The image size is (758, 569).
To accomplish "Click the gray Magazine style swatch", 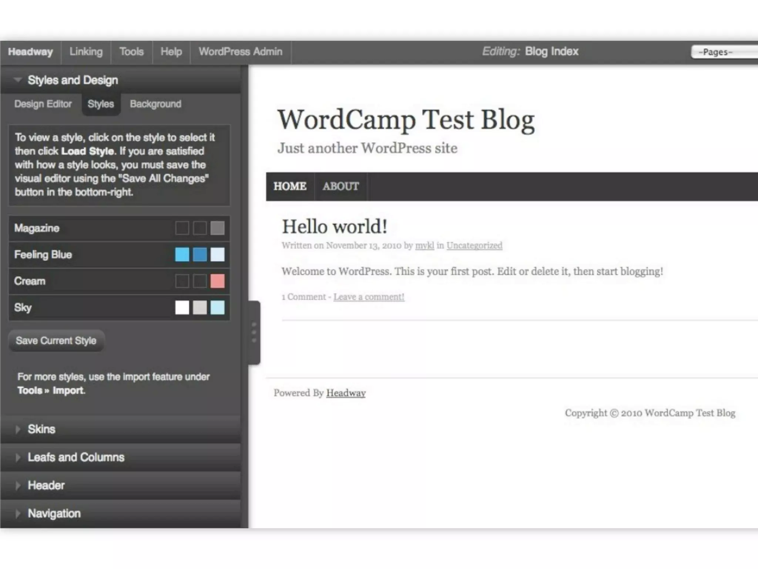I will (x=217, y=228).
